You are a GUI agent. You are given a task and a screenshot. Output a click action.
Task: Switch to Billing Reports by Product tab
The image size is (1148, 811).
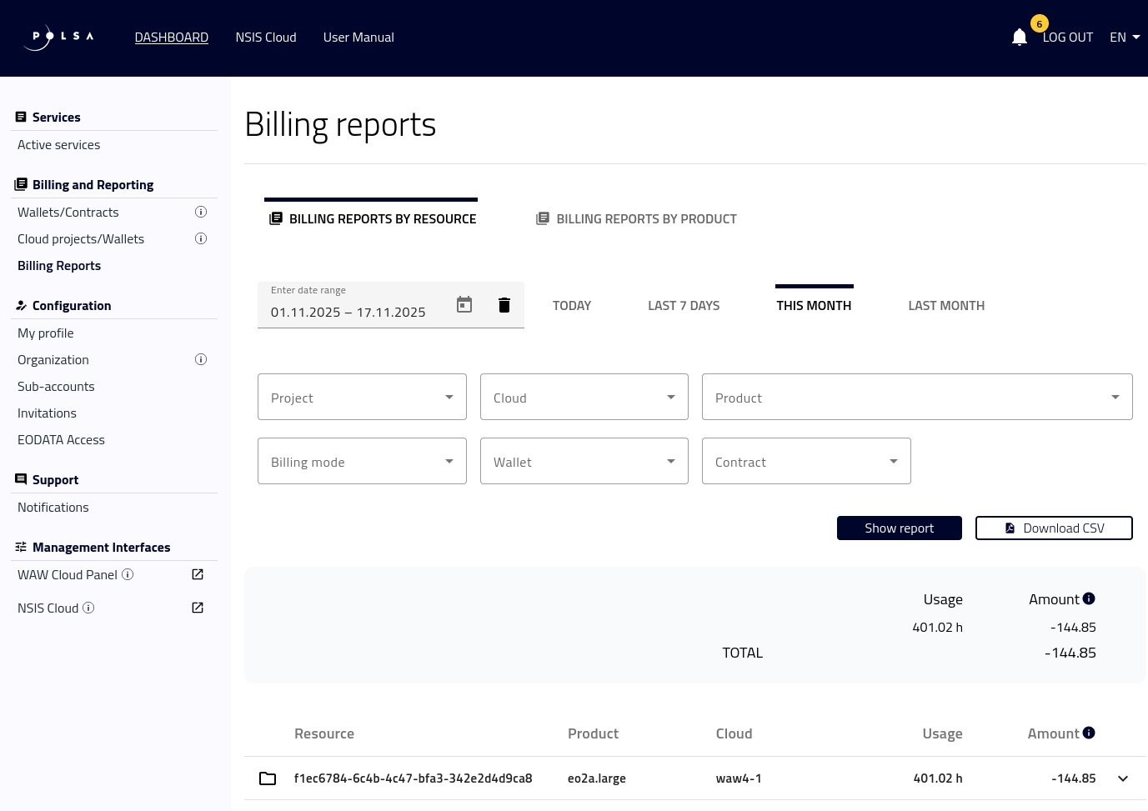pos(637,219)
